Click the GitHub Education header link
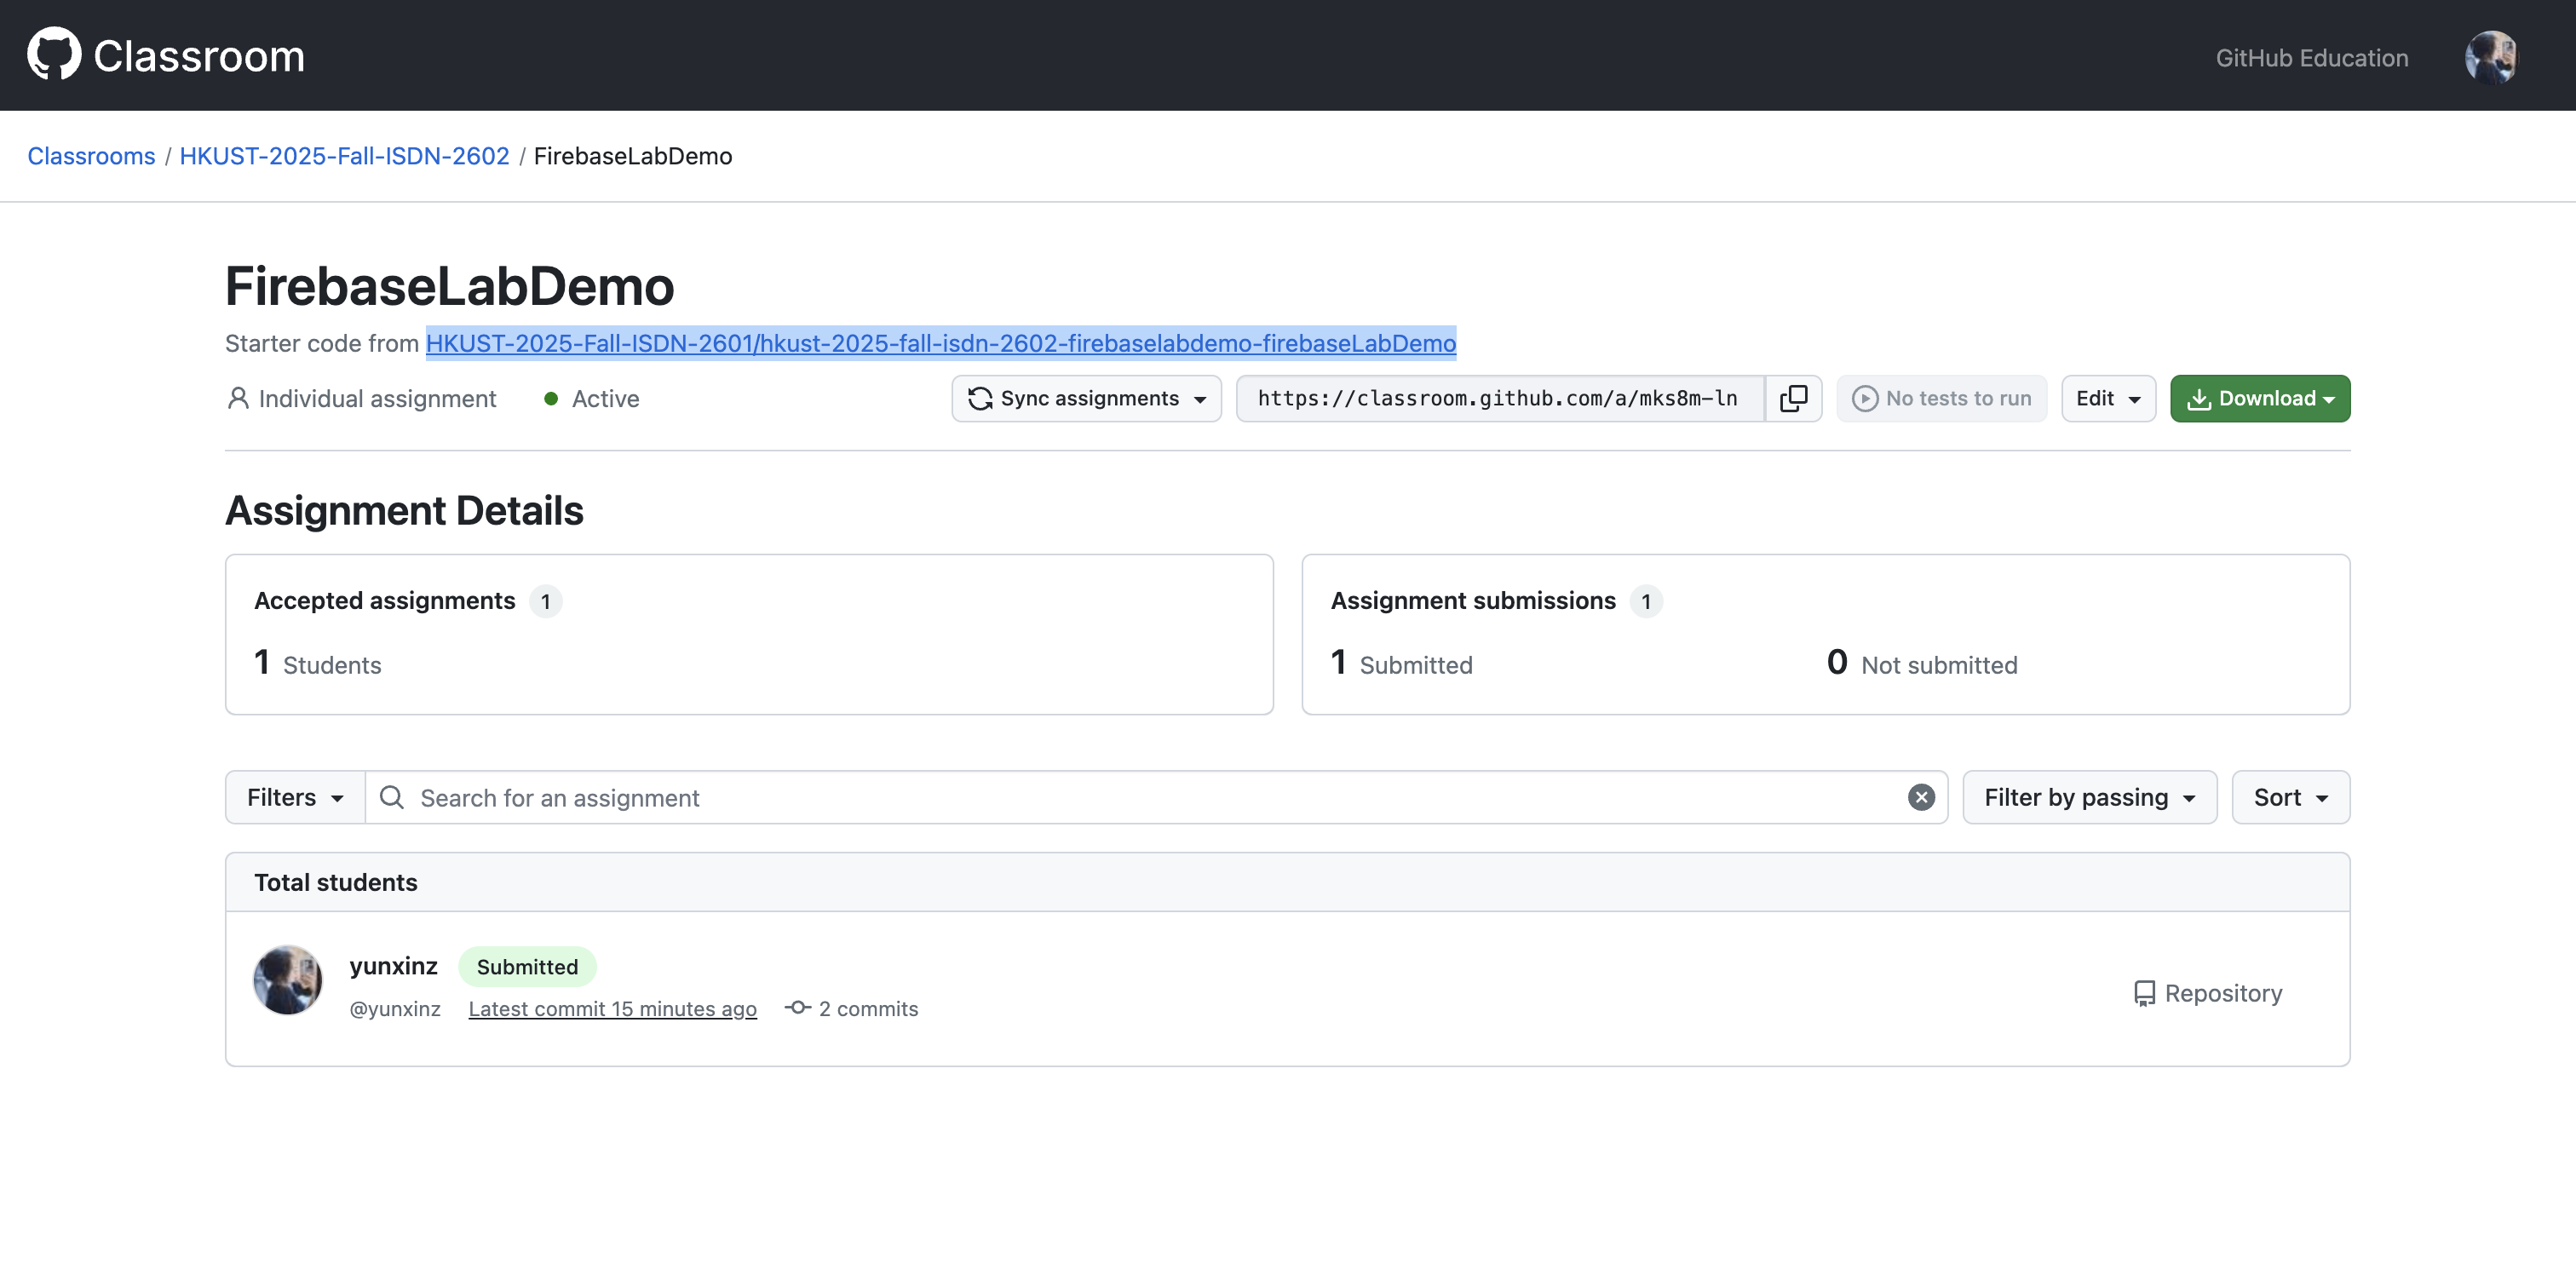This screenshot has height=1281, width=2576. pos(2311,58)
